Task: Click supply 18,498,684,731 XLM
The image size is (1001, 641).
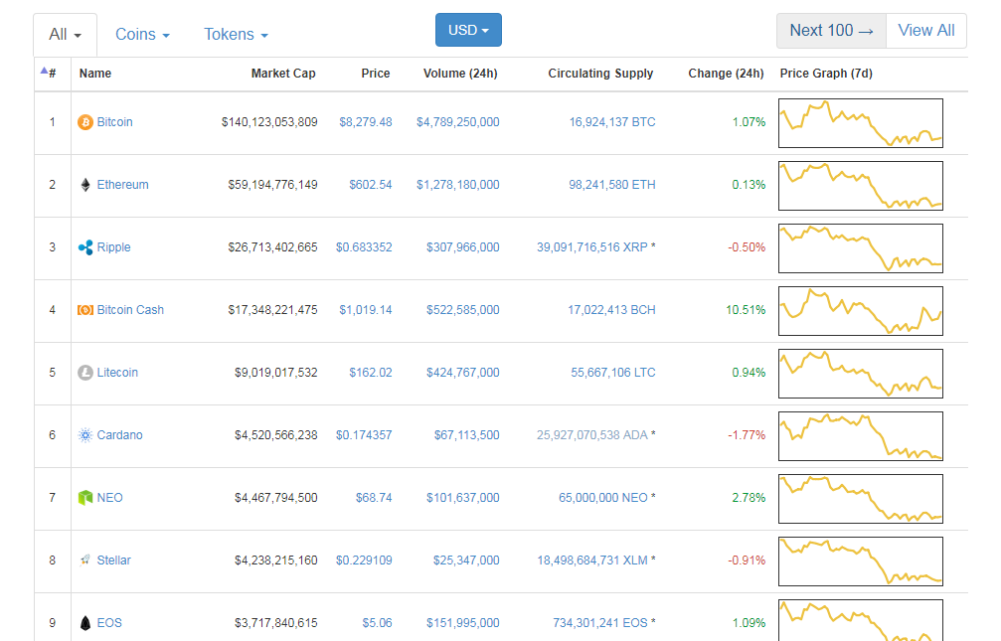Action: (x=592, y=560)
